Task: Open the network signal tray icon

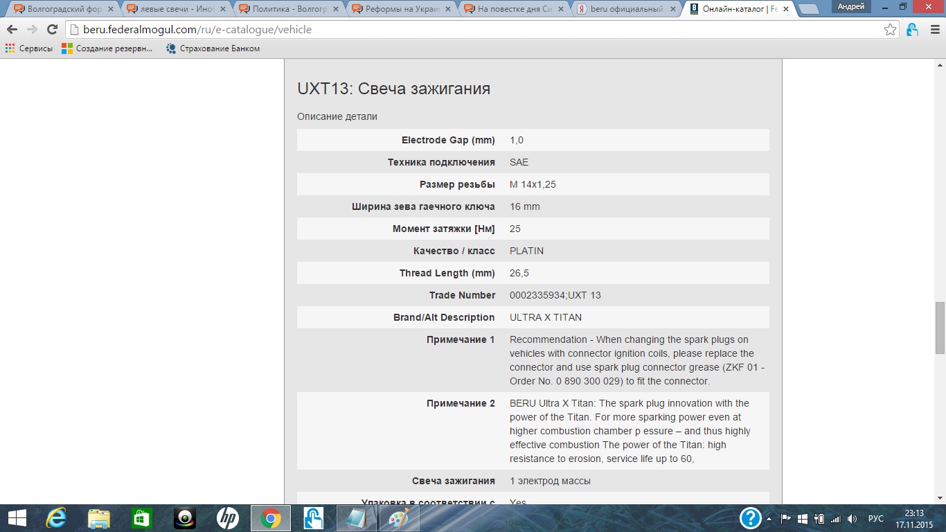Action: 835,518
